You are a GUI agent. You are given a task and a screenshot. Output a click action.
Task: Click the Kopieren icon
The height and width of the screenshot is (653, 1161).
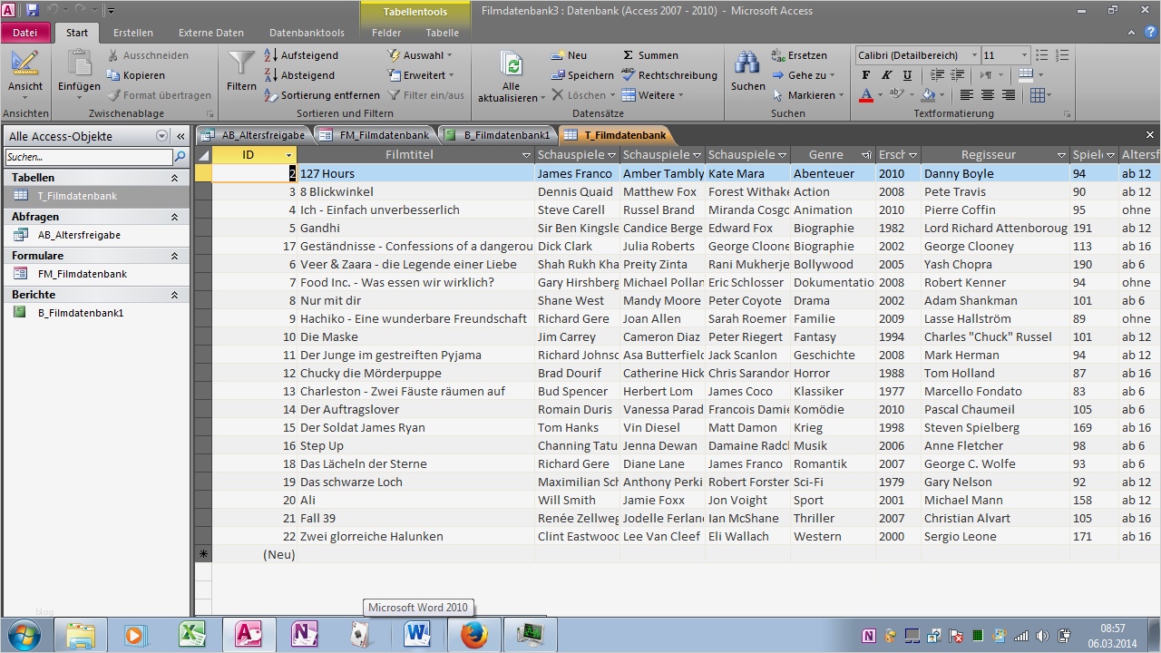tap(113, 75)
